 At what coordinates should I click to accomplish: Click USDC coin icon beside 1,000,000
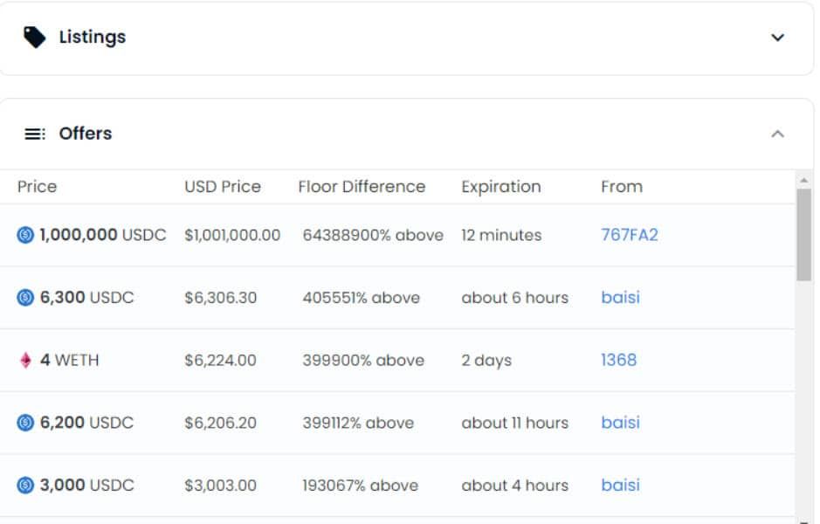pyautogui.click(x=25, y=235)
